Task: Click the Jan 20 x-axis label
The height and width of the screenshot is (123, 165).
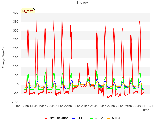Action: pyautogui.click(x=46, y=106)
